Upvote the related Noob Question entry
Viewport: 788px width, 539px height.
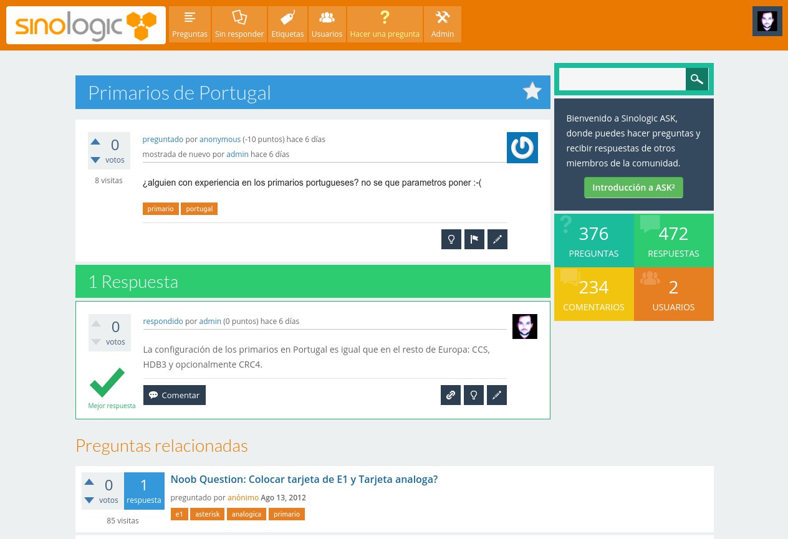tap(89, 482)
